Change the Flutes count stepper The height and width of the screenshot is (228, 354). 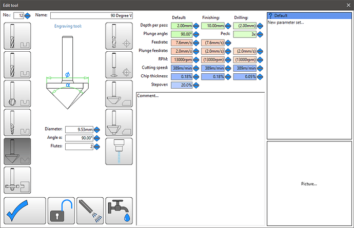point(97,147)
